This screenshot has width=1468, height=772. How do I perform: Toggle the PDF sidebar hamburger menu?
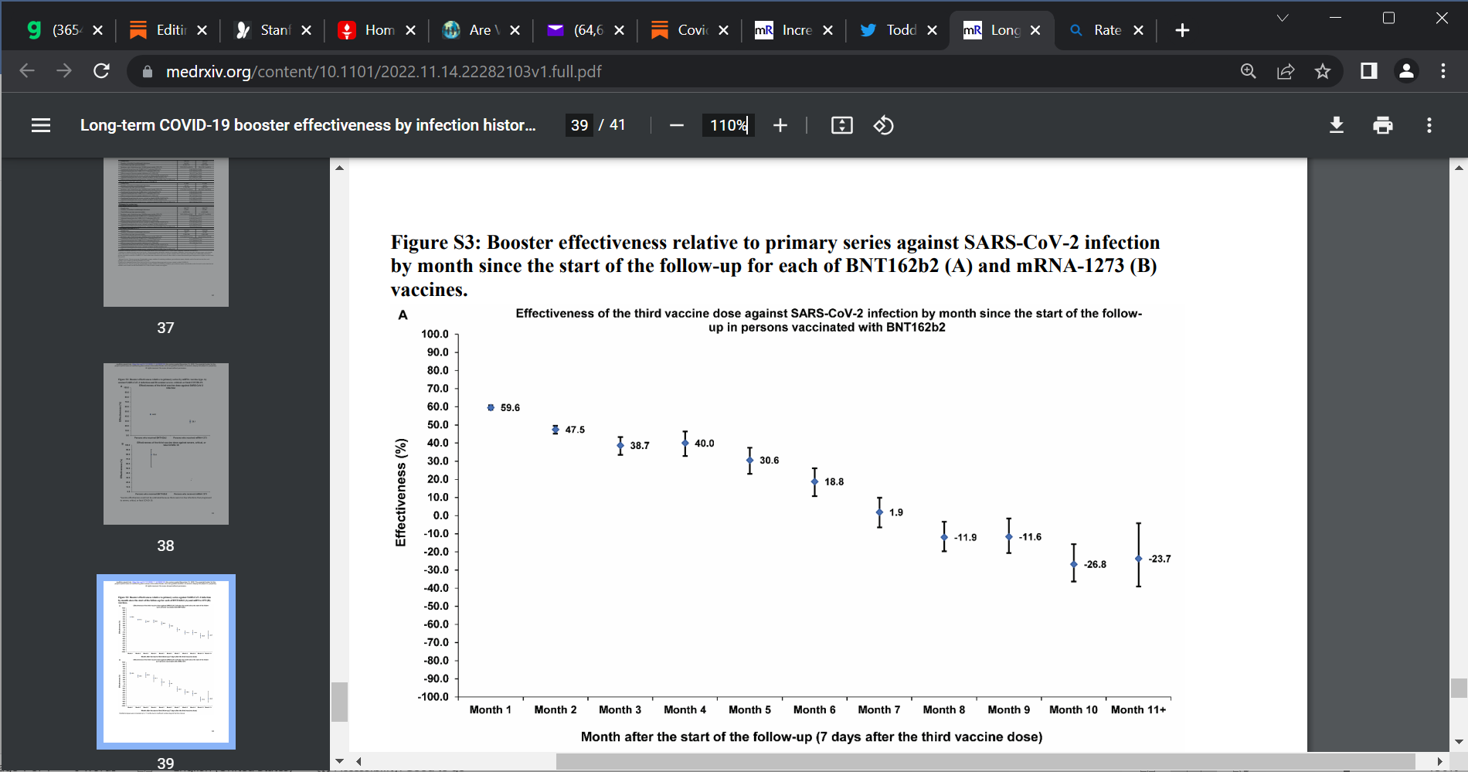pyautogui.click(x=41, y=125)
